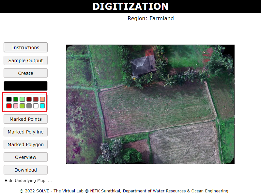Viewport: 261px width, 195px height.
Task: Show Marked Points
Action: (x=25, y=119)
